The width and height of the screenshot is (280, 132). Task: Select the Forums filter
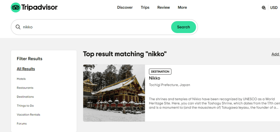coord(22,124)
